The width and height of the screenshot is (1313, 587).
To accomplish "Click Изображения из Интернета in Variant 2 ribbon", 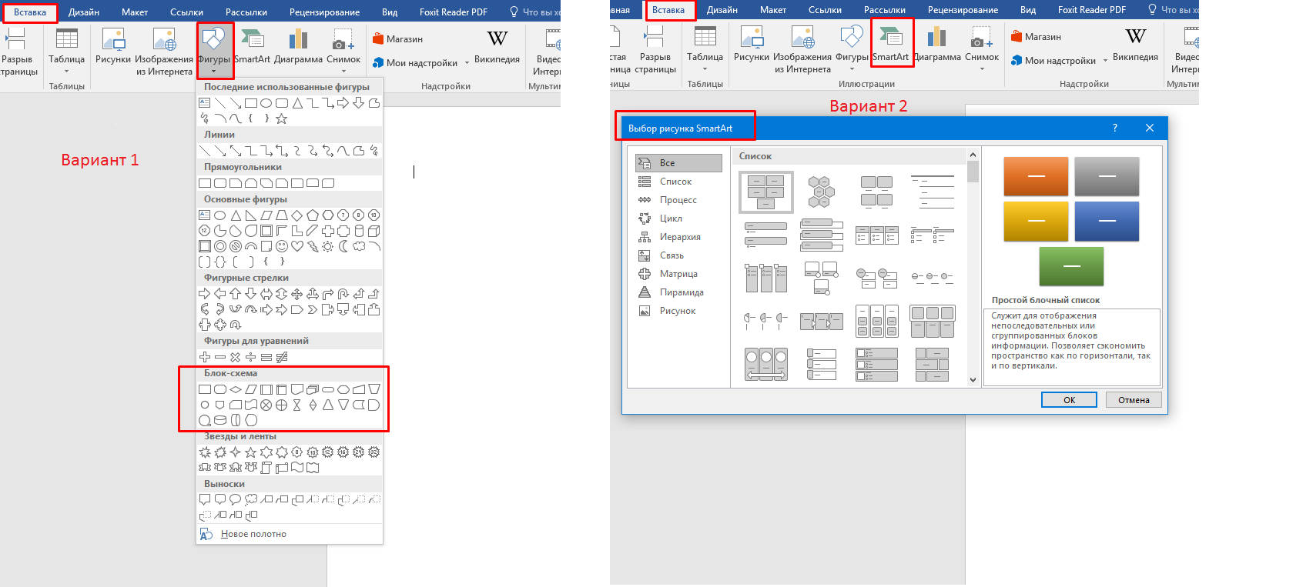I will point(802,49).
